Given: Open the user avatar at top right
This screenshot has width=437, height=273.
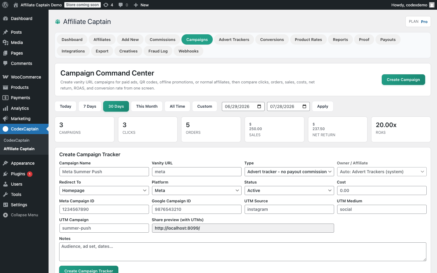Looking at the screenshot, I should coord(432,5).
